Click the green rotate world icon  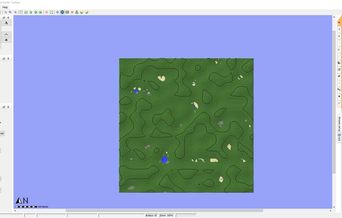pyautogui.click(x=31, y=12)
